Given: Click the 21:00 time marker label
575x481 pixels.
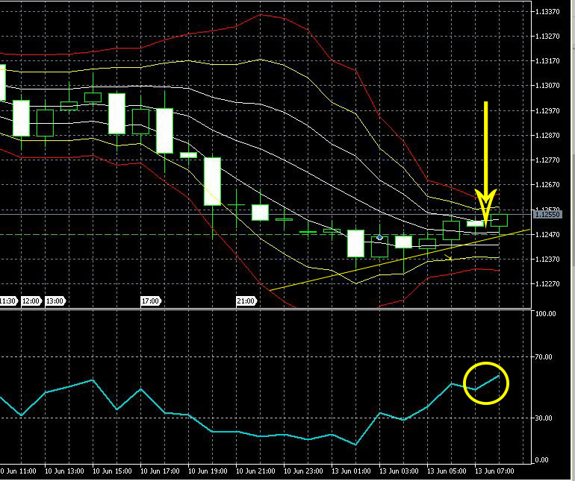Looking at the screenshot, I should pos(246,301).
